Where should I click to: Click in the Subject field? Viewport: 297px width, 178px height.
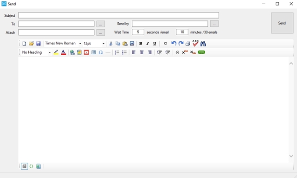[x=119, y=15]
